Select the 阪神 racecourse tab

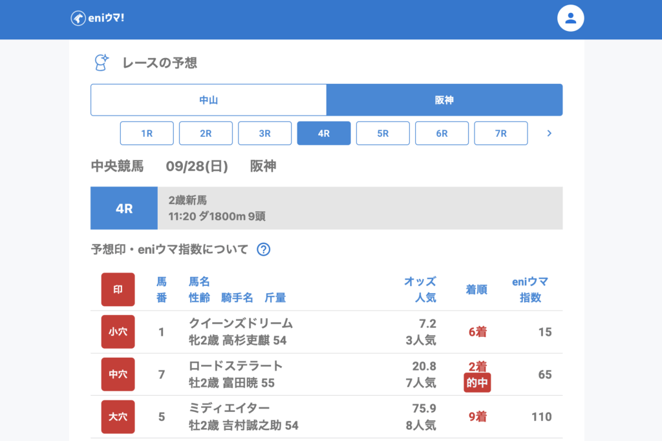point(444,100)
